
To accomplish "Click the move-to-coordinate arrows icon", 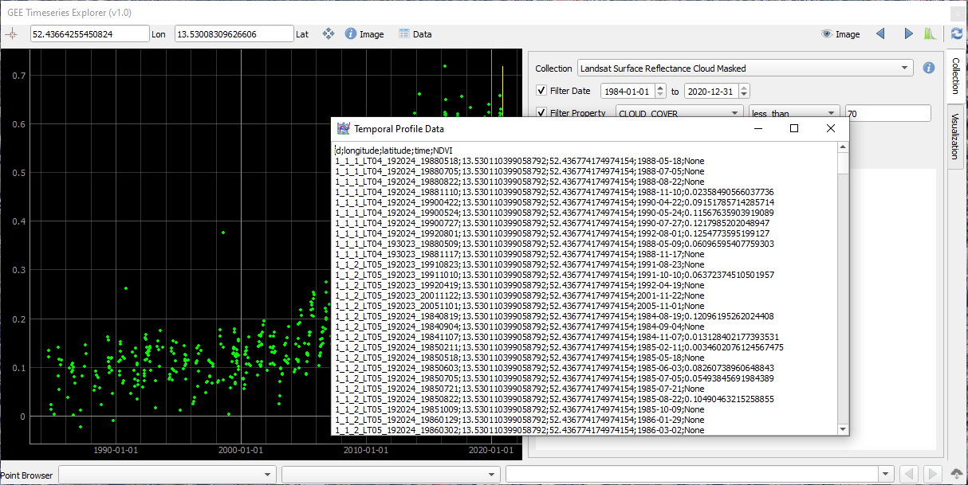I will [x=328, y=34].
